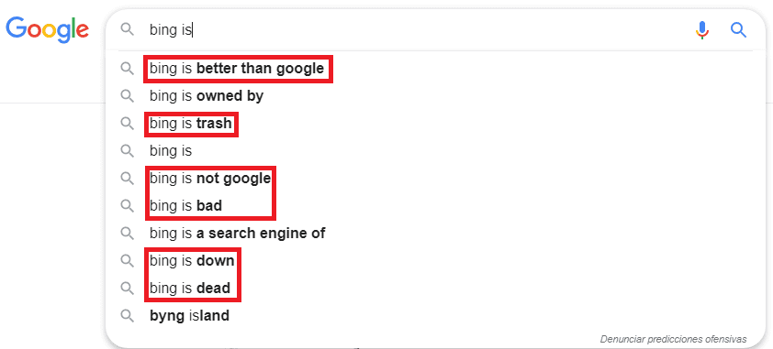Image resolution: width=773 pixels, height=349 pixels.
Task: Select suggestion 'bing is owned by'
Action: tap(207, 96)
